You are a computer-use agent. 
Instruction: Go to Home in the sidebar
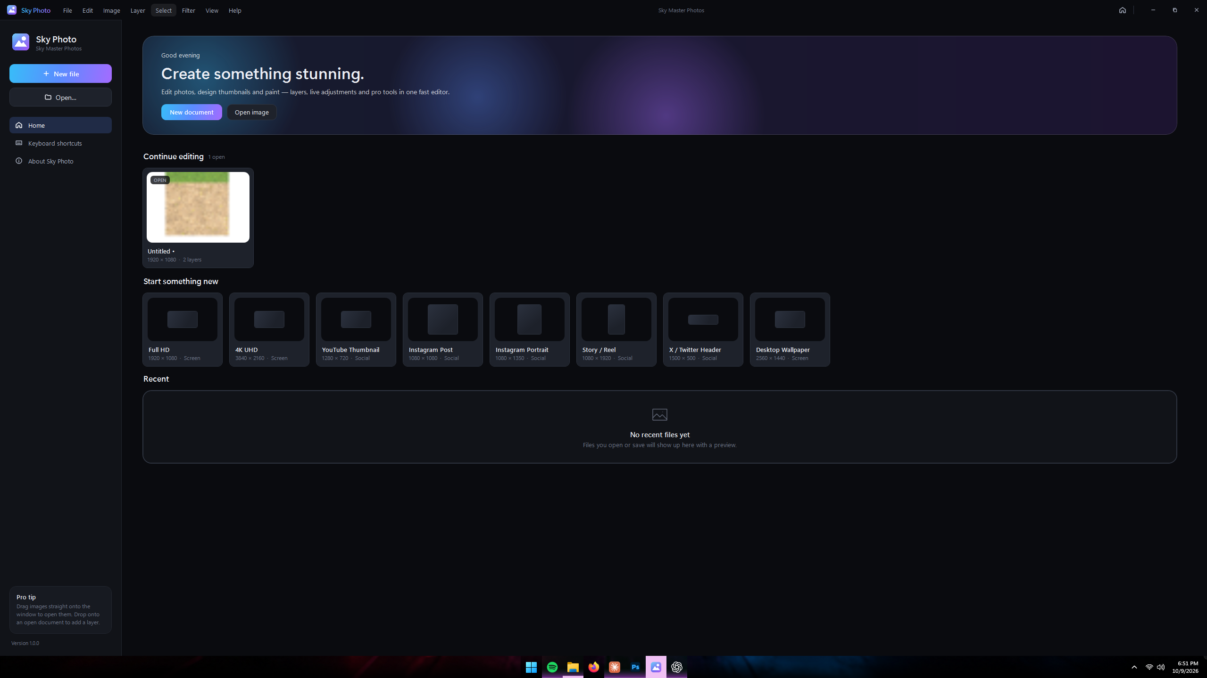point(60,125)
